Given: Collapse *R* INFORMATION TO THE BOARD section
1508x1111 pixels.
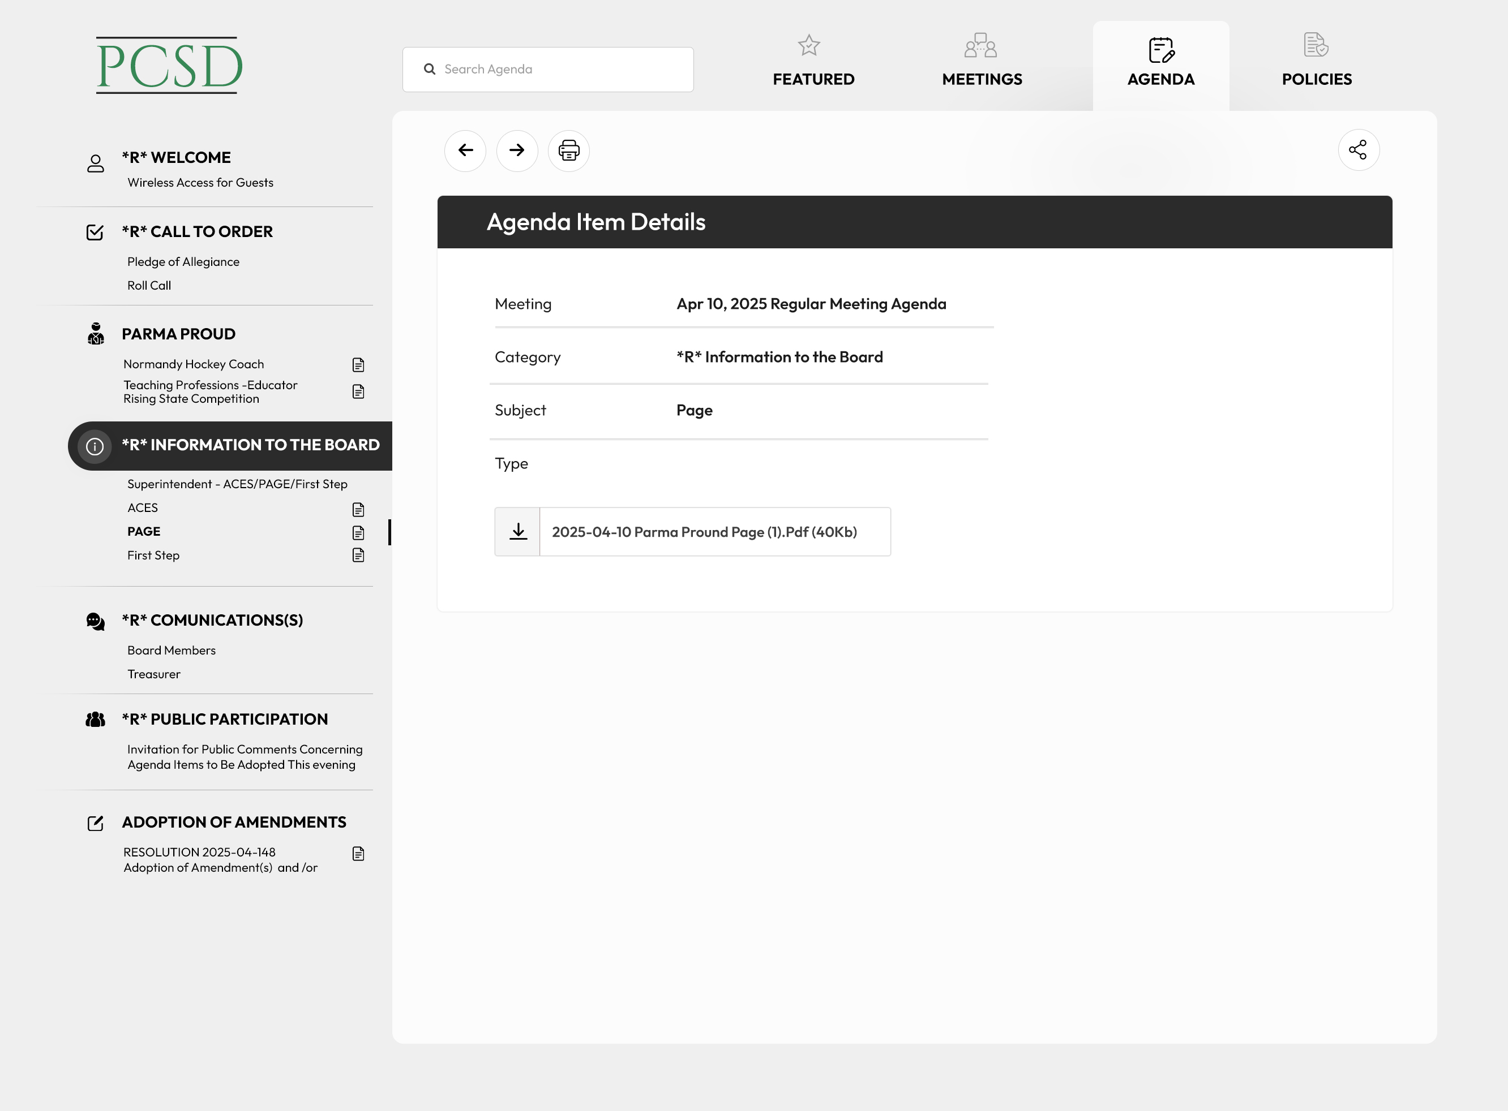Looking at the screenshot, I should point(250,445).
